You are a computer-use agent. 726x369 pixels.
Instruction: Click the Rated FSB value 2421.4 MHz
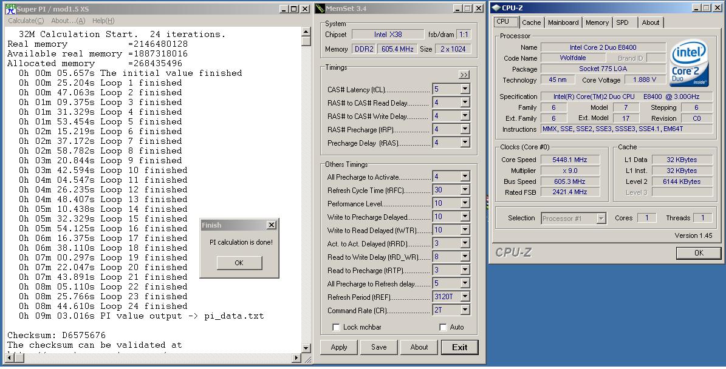(570, 192)
